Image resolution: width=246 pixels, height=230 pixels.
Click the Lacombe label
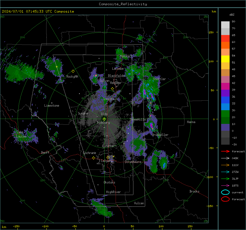(x=118, y=69)
